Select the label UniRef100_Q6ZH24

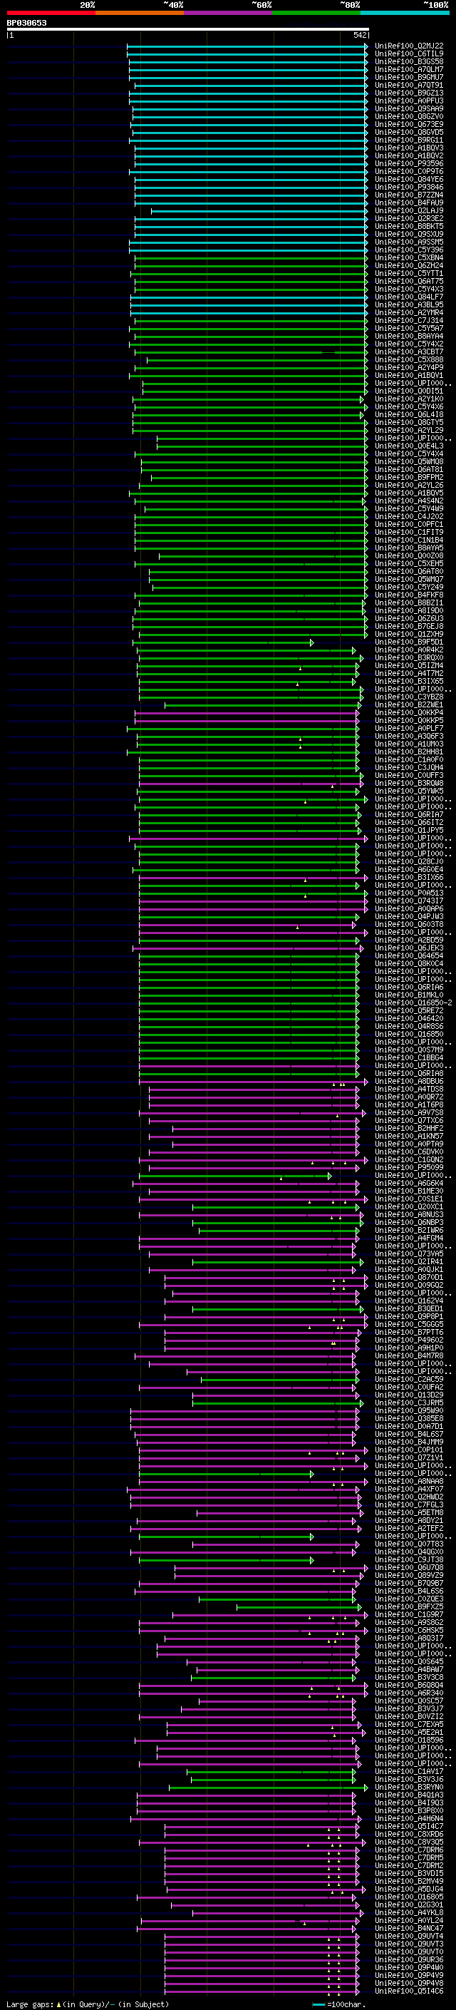point(409,265)
